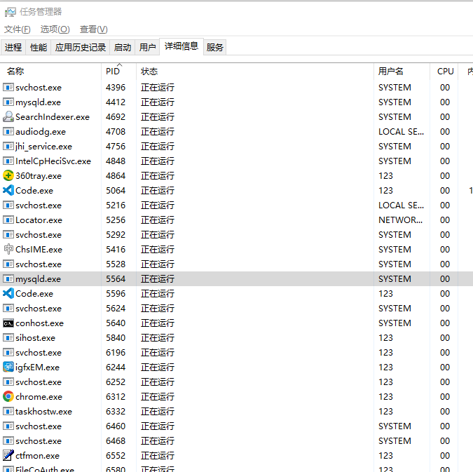Switch to the 性能 tab
Image resolution: width=473 pixels, height=472 pixels.
pyautogui.click(x=39, y=48)
